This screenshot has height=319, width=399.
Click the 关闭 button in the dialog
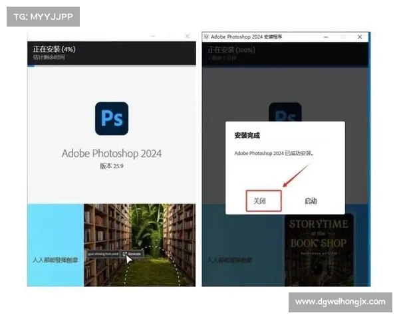coord(263,201)
